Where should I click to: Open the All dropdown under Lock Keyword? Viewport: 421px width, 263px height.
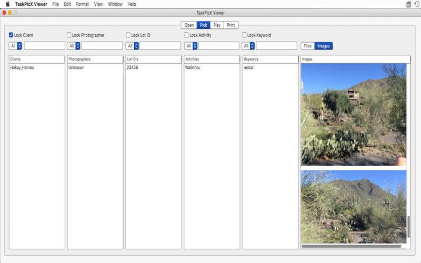(x=248, y=46)
